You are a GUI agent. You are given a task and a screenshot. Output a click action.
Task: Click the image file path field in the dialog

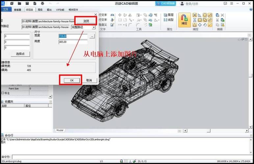(48, 21)
